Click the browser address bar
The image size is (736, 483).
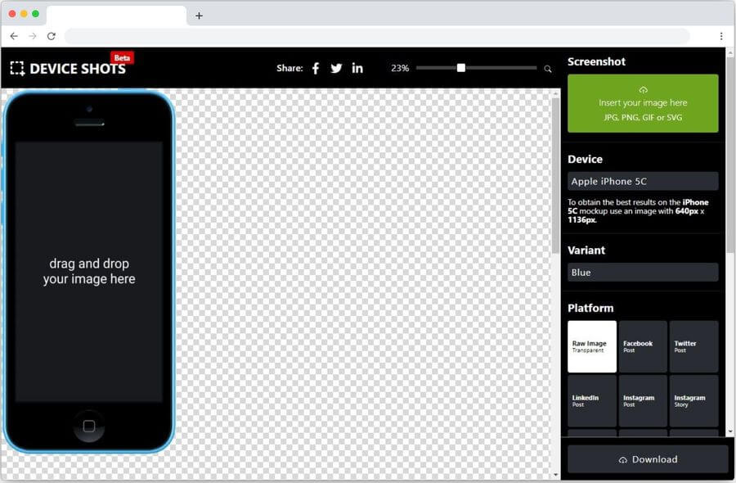click(x=377, y=36)
